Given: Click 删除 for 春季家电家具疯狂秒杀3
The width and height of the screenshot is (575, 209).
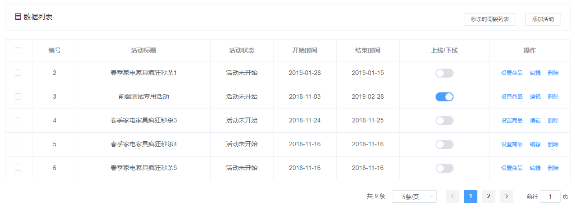Looking at the screenshot, I should [553, 121].
